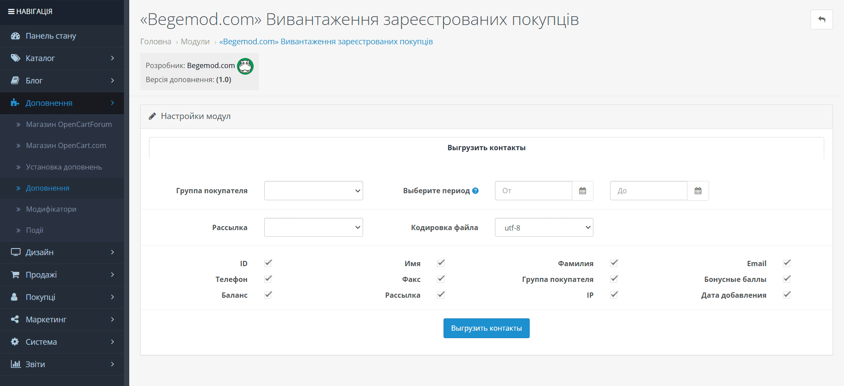The height and width of the screenshot is (386, 844).
Task: Open the Кодировка файла utf-8 dropdown
Action: click(544, 227)
